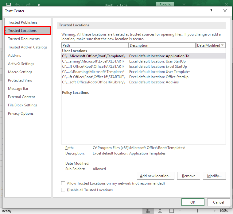Open the Add-ins section

(28, 55)
